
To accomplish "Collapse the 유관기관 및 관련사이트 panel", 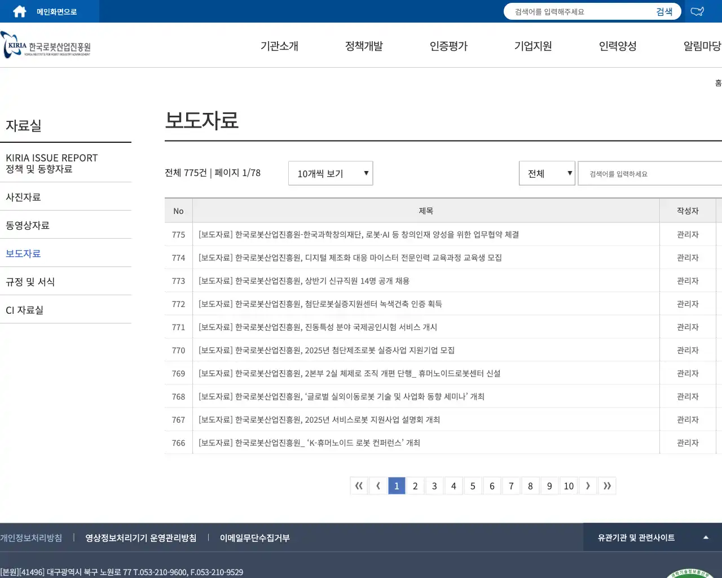I will [x=706, y=538].
